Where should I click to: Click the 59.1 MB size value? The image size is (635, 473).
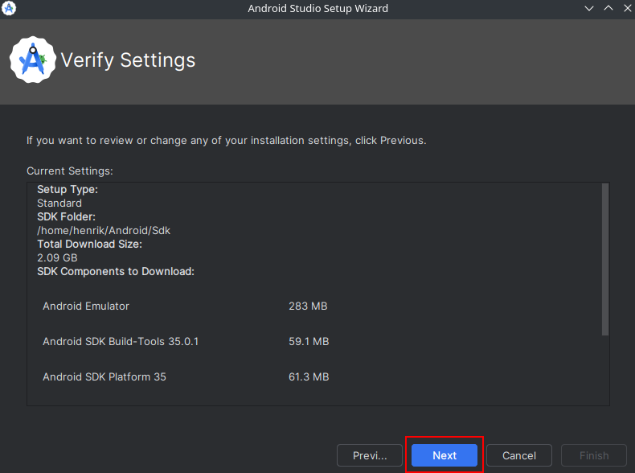coord(309,341)
